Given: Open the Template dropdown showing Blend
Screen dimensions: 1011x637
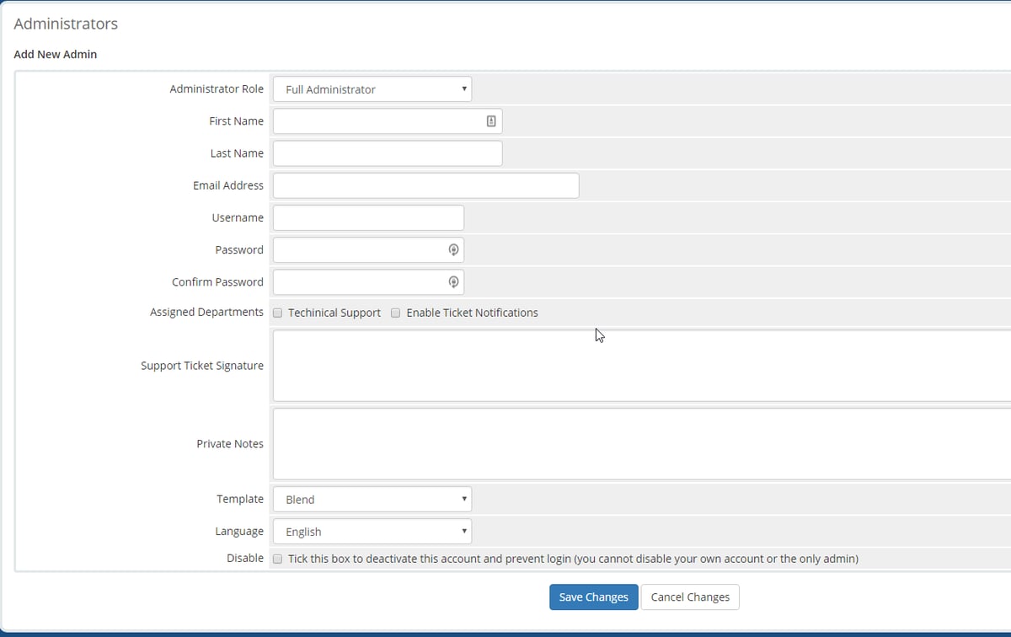Looking at the screenshot, I should click(372, 499).
